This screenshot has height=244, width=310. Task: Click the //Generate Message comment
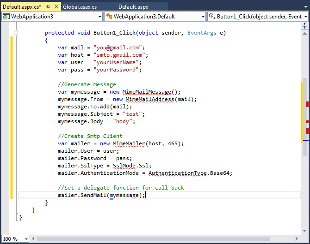tap(87, 84)
